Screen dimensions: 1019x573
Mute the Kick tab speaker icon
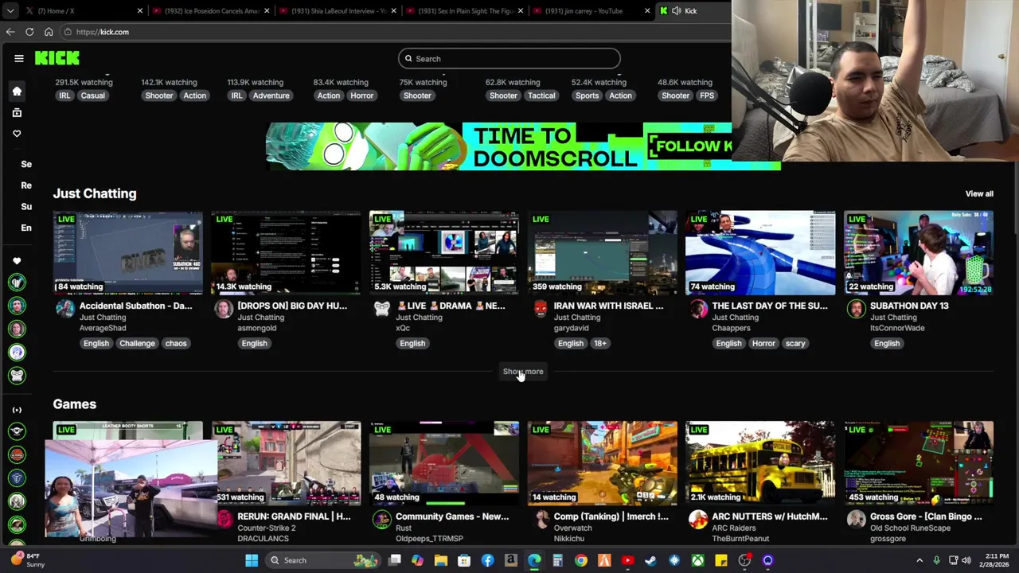(676, 10)
